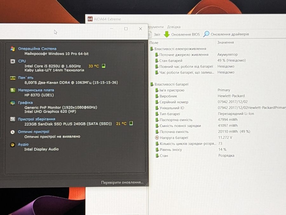Viewport: 286px width, 215px height.
Task: Select the Повний час роботи від батареї row
Action: pos(220,66)
